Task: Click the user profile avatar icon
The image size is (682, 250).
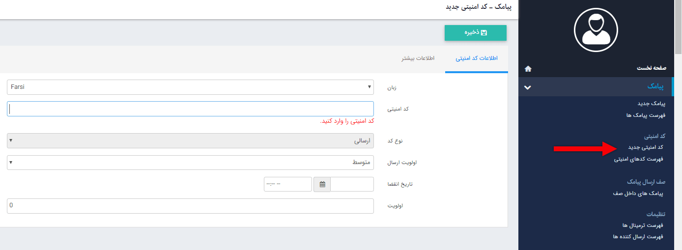Action: coord(596,30)
